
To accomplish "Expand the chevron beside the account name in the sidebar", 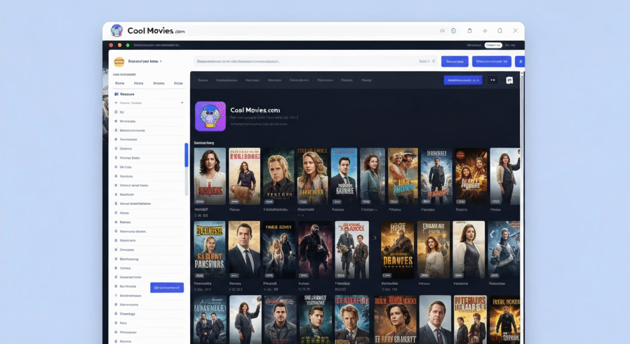I will (x=161, y=61).
